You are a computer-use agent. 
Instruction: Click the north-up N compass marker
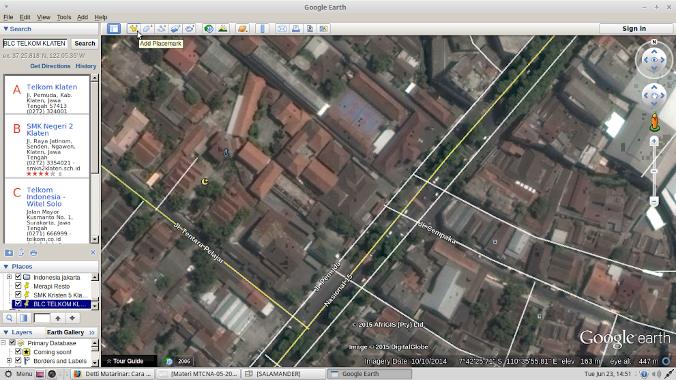654,42
